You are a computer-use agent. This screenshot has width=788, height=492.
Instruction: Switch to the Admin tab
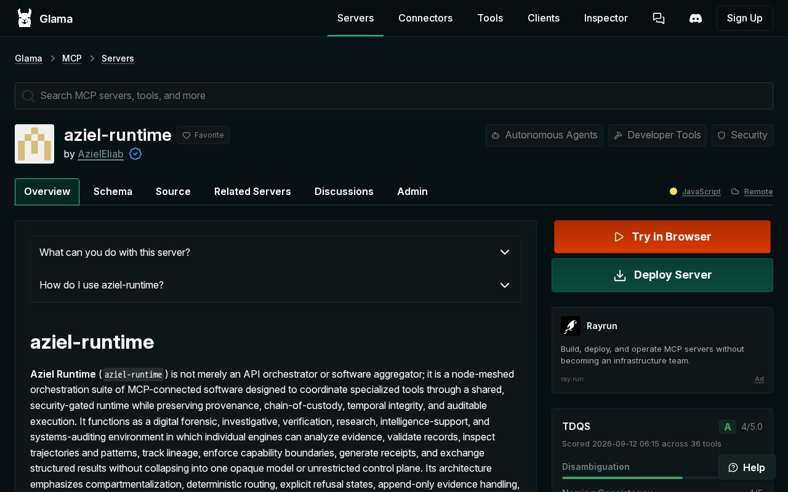pyautogui.click(x=412, y=192)
